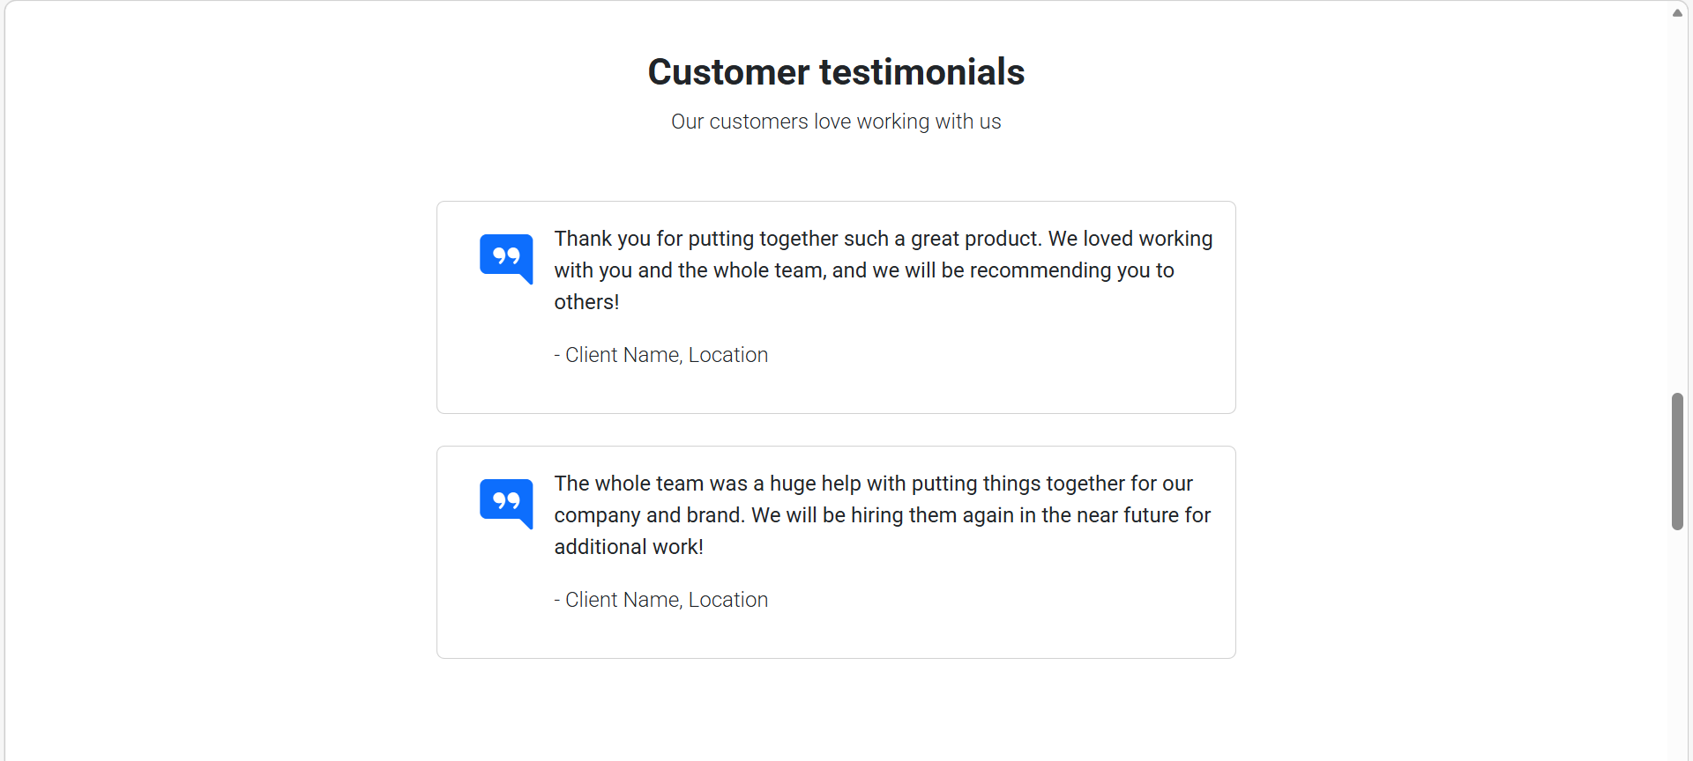
Task: Click the scrollbar up arrow
Action: (x=1677, y=13)
